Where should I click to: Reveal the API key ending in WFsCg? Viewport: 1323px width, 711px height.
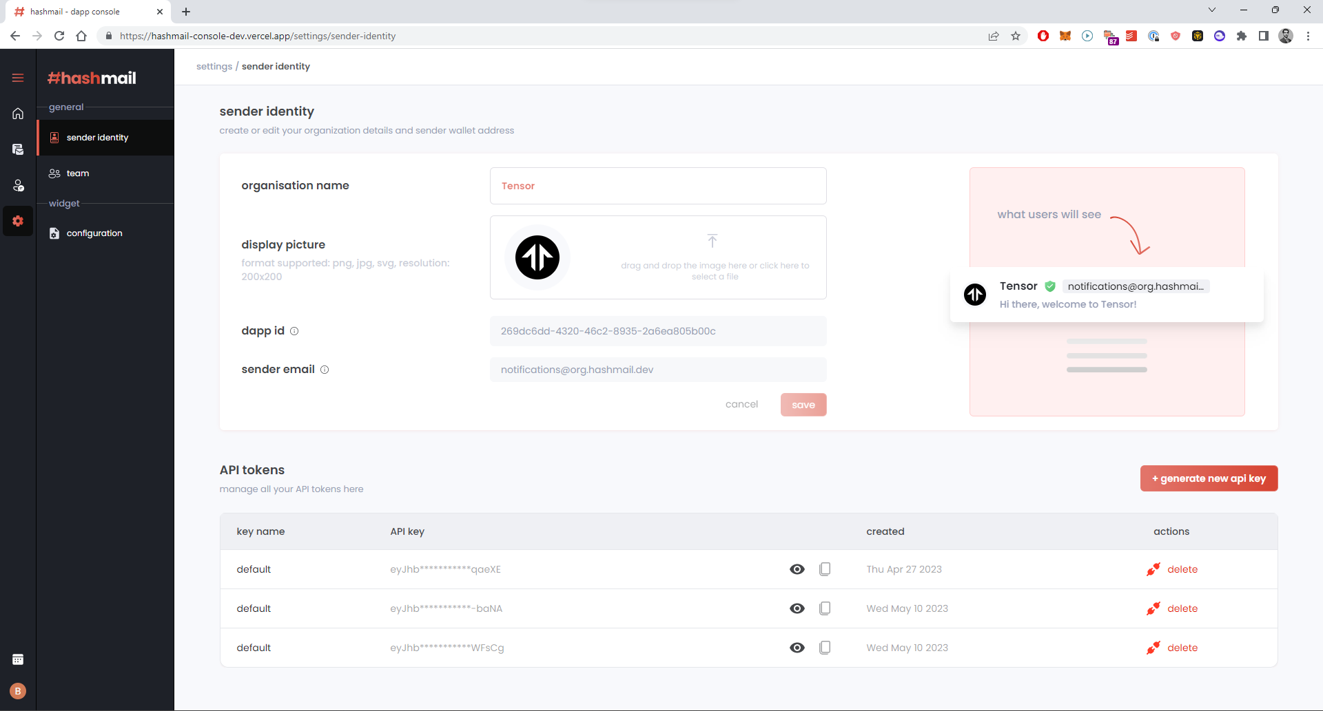pos(797,648)
